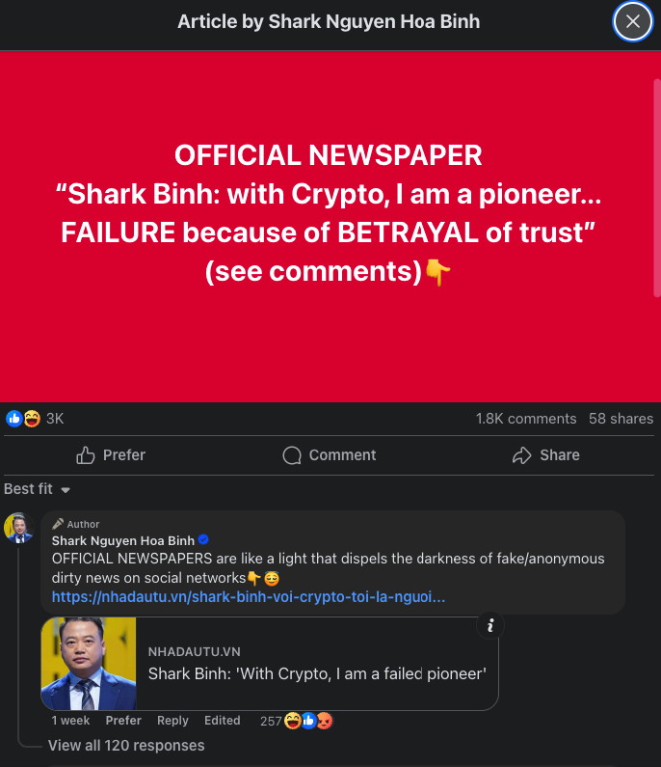The width and height of the screenshot is (661, 767).
Task: Click the red post image with the headline
Action: (x=330, y=226)
